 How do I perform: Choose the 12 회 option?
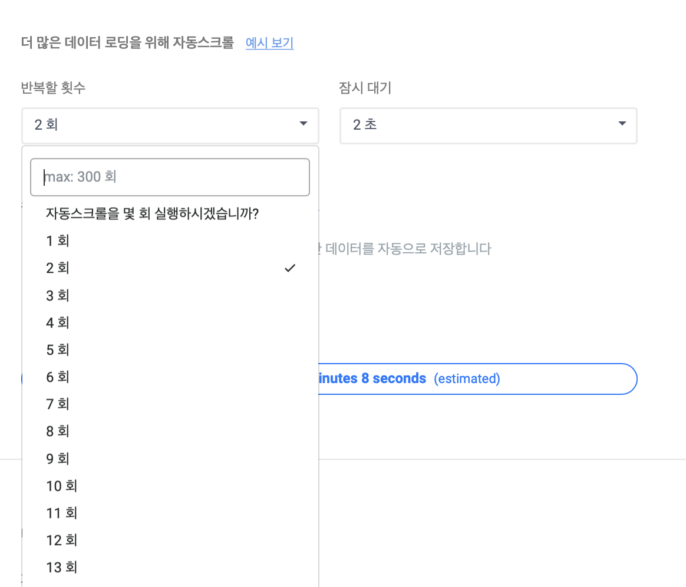coord(62,540)
